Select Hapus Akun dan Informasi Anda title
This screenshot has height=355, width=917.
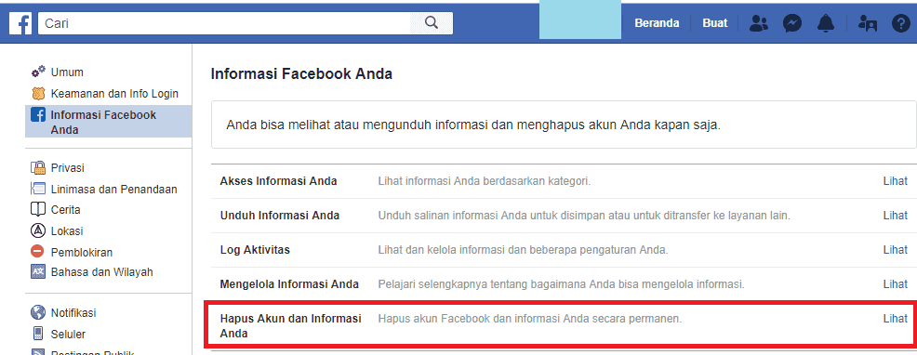(x=291, y=326)
